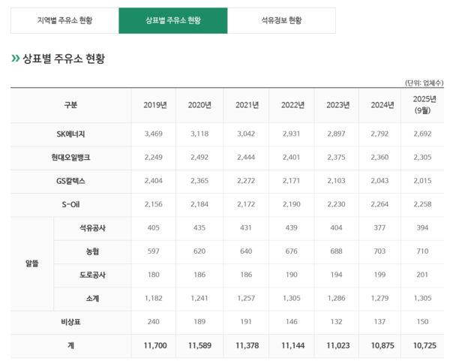This screenshot has height=364, width=450.
Task: Select the 비상표 row label
Action: point(70,322)
